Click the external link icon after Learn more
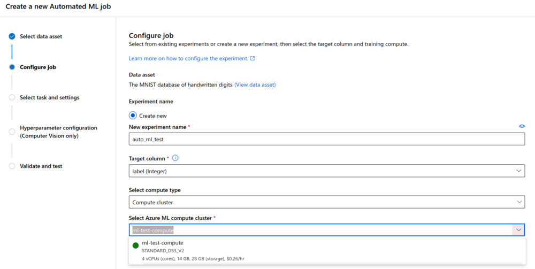 click(x=253, y=58)
